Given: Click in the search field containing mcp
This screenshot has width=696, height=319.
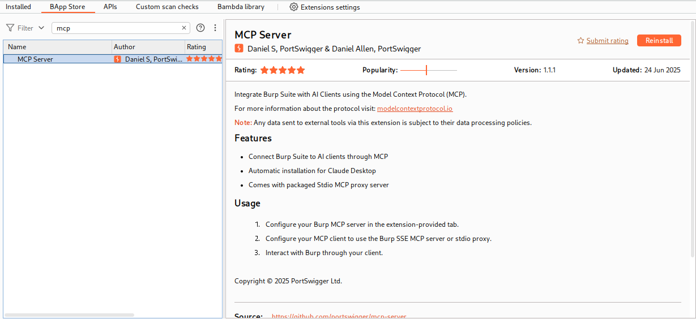Looking at the screenshot, I should click(x=116, y=28).
